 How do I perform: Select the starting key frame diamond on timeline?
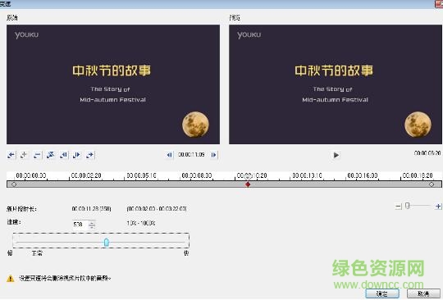point(14,184)
